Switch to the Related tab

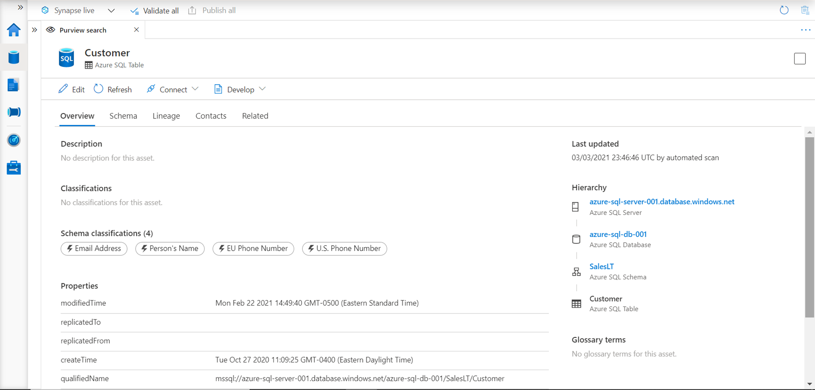pos(255,116)
